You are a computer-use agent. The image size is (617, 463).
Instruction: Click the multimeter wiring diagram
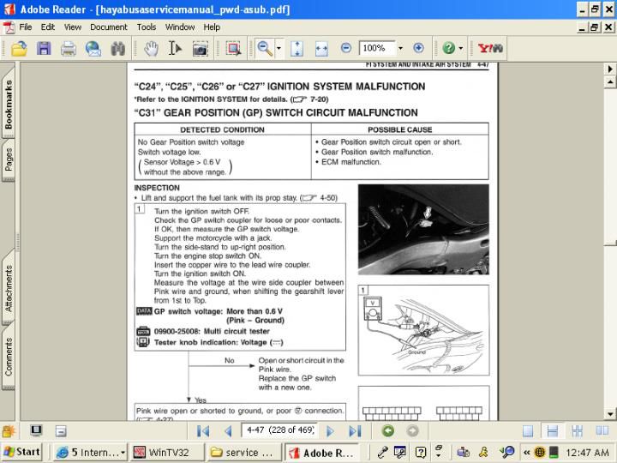coord(424,330)
